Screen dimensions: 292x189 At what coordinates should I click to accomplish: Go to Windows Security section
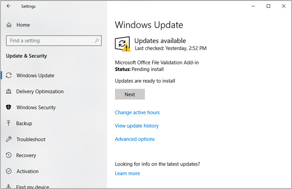[x=36, y=107]
